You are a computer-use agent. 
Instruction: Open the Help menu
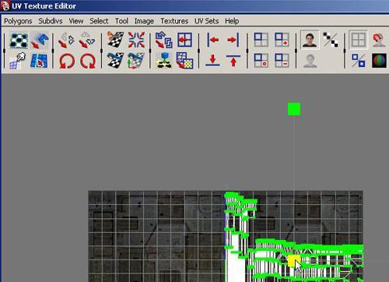(232, 21)
